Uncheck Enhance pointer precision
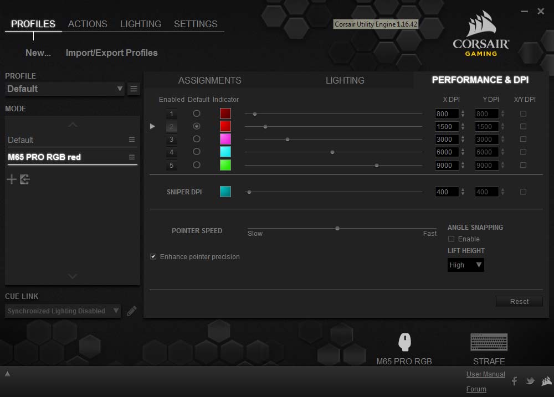The image size is (554, 397). tap(153, 256)
